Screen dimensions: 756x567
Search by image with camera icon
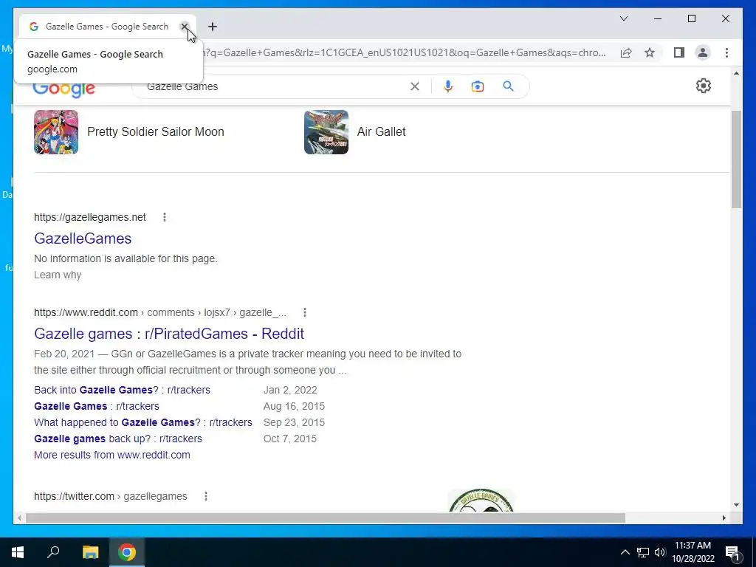click(x=478, y=86)
